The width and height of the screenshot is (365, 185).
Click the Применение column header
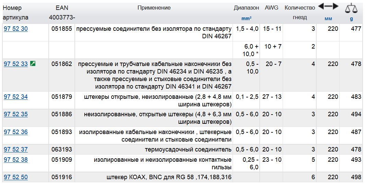(x=154, y=8)
